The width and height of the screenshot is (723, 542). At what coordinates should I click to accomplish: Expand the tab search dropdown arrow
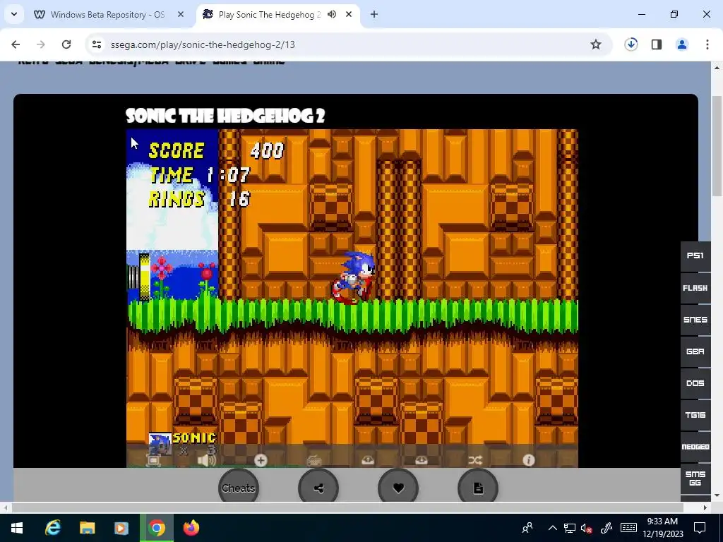click(14, 14)
